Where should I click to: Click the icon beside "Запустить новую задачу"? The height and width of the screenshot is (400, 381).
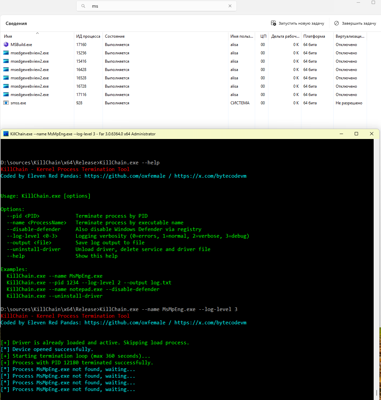coord(273,23)
